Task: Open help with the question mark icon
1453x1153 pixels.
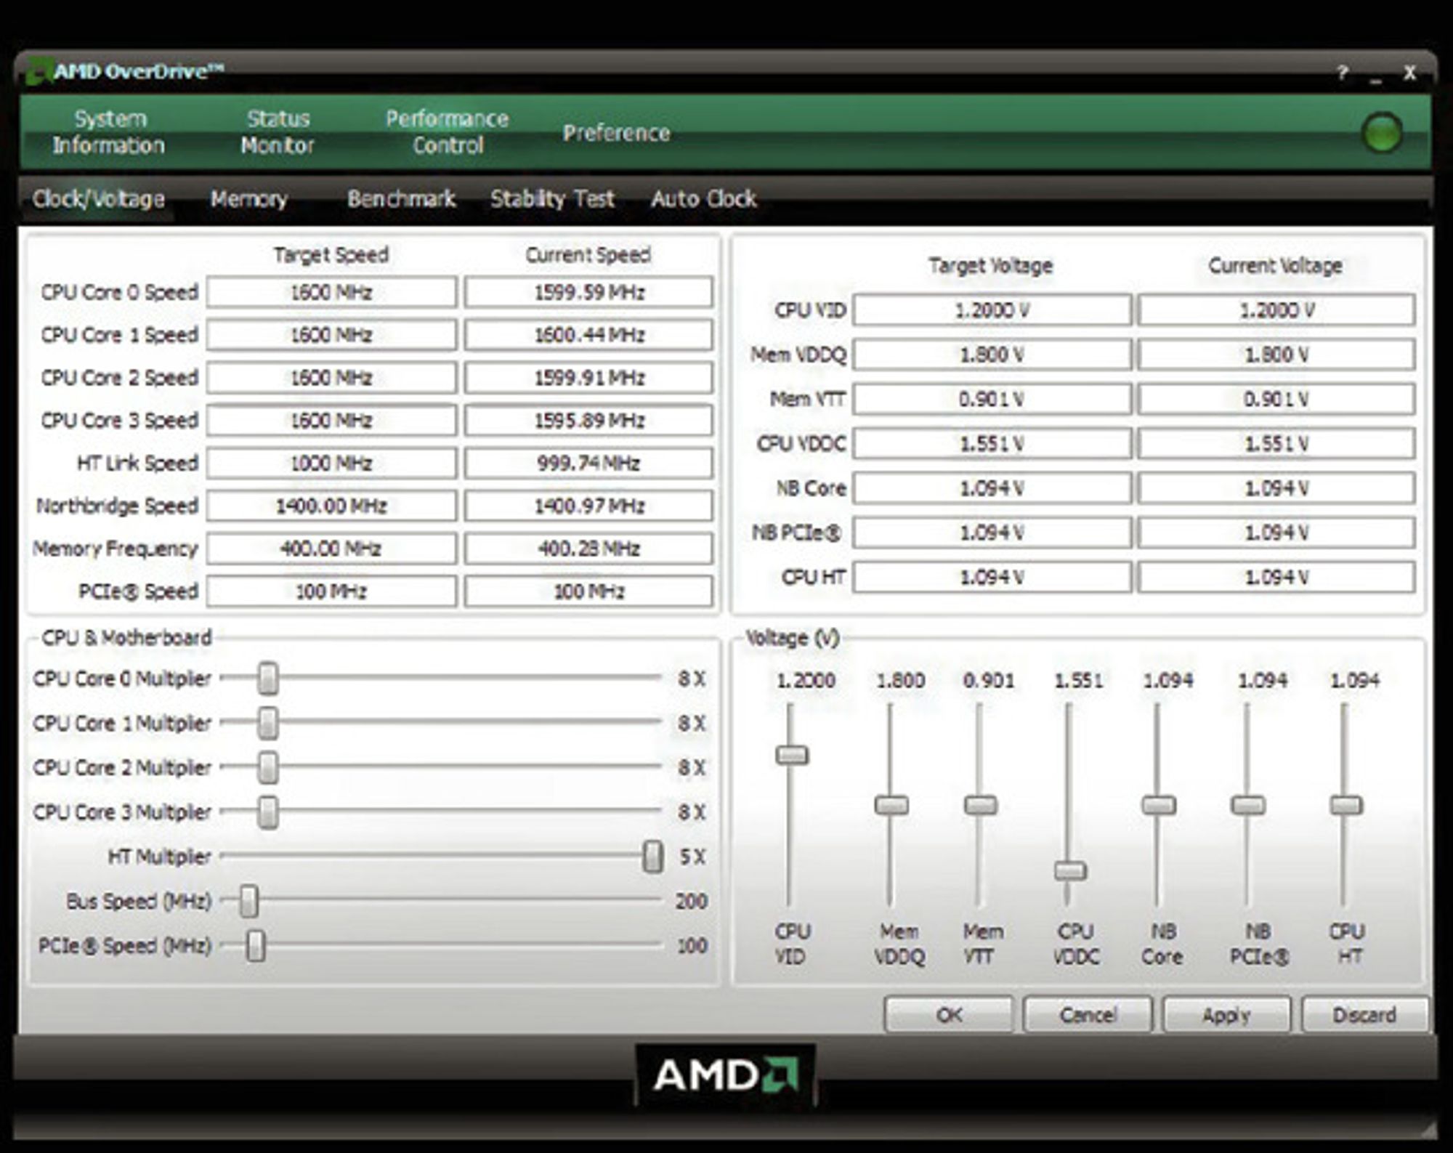Action: click(x=1343, y=73)
